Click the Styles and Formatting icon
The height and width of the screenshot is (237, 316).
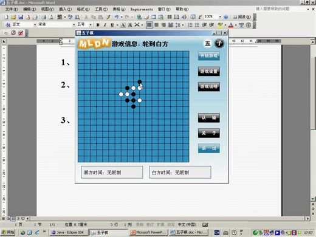(x=8, y=25)
